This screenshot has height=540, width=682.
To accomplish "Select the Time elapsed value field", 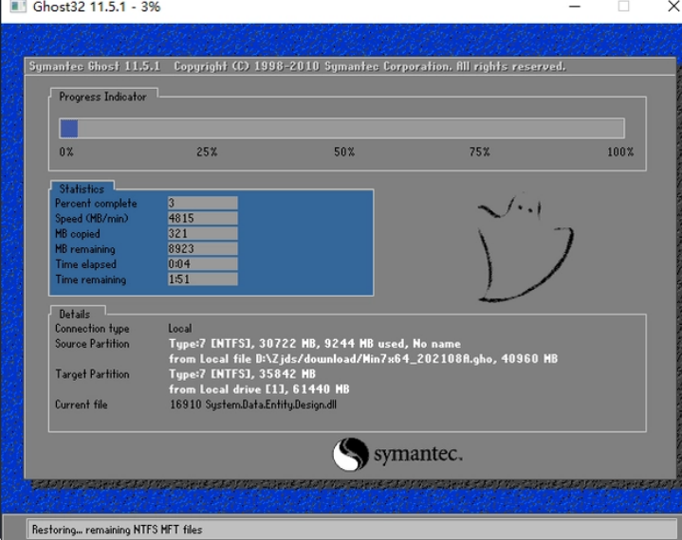I will pos(201,264).
